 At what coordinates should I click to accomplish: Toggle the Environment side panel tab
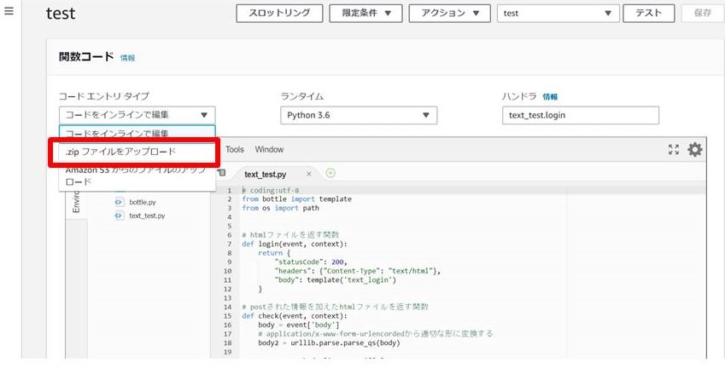point(76,202)
